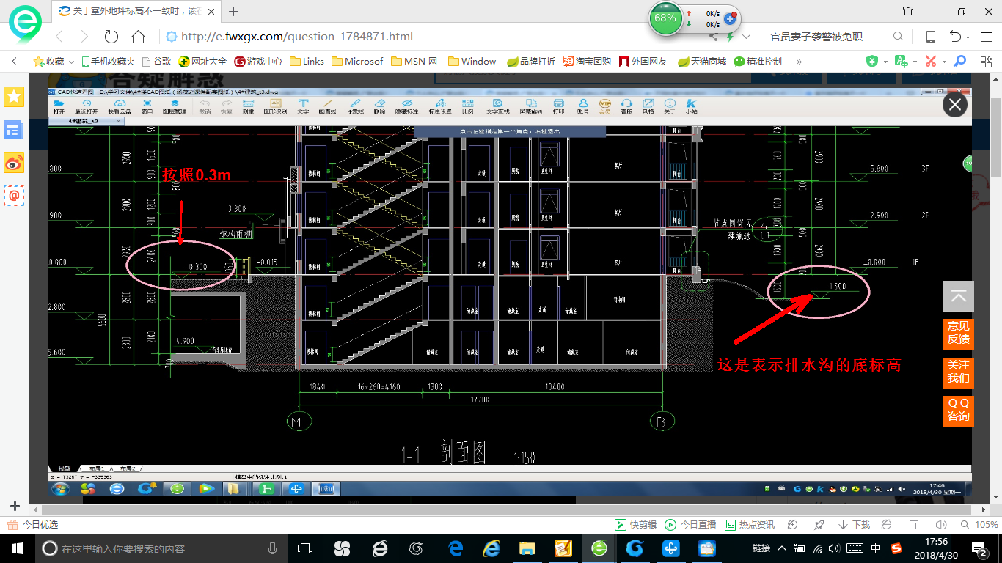Open 手机收藏夹 bookmark

[108, 62]
